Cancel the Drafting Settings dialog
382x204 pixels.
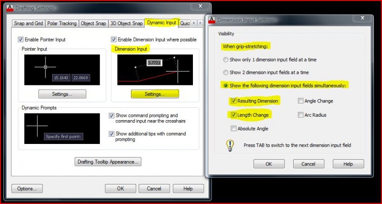coord(154,189)
